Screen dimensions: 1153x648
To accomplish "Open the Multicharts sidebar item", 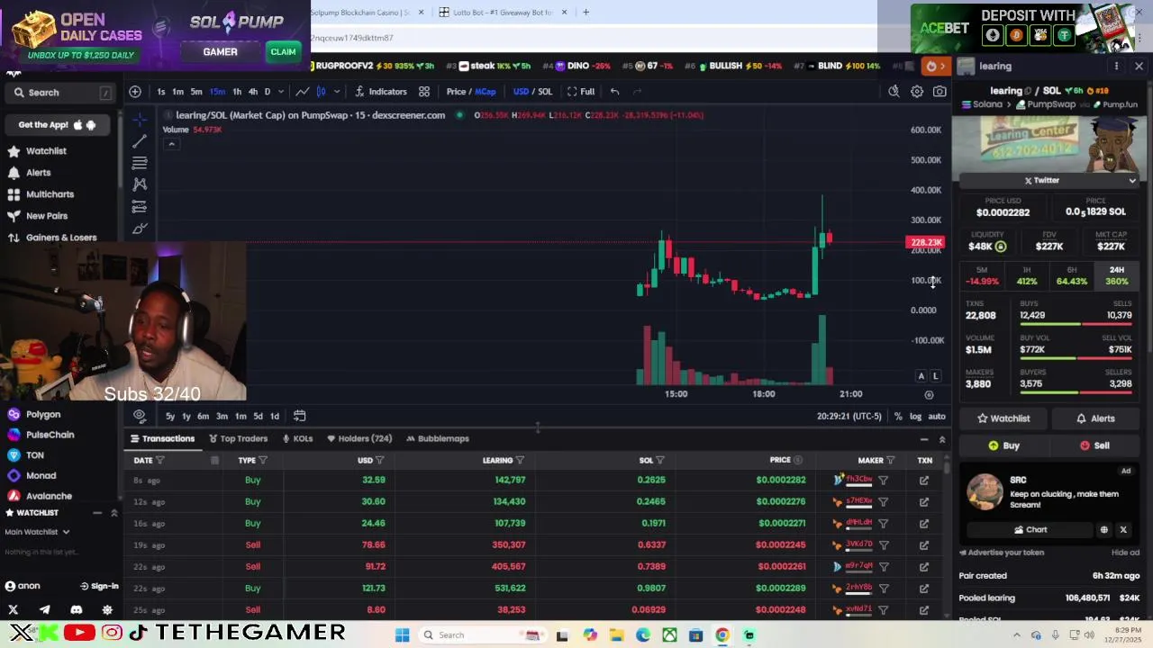I will [50, 194].
